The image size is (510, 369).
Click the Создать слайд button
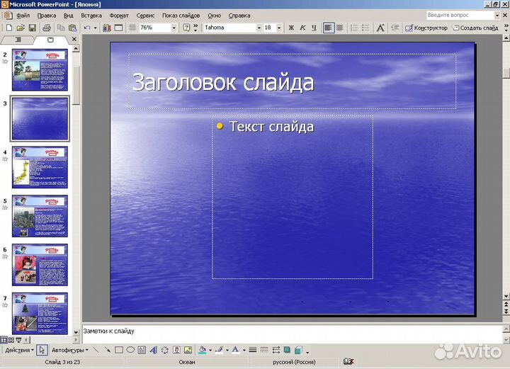coord(475,28)
